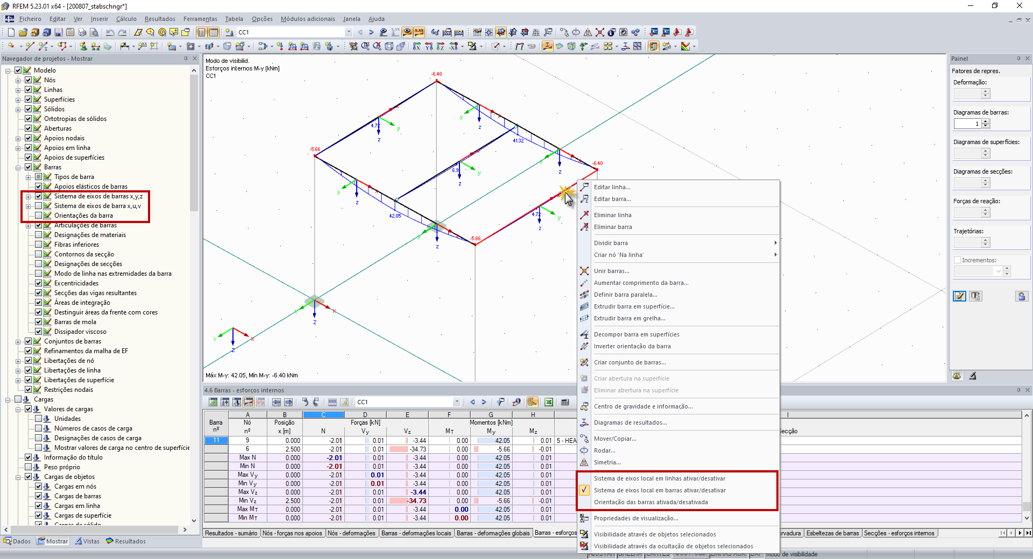Click the New document icon
Screen dimensions: 1033x559
click(x=11, y=32)
